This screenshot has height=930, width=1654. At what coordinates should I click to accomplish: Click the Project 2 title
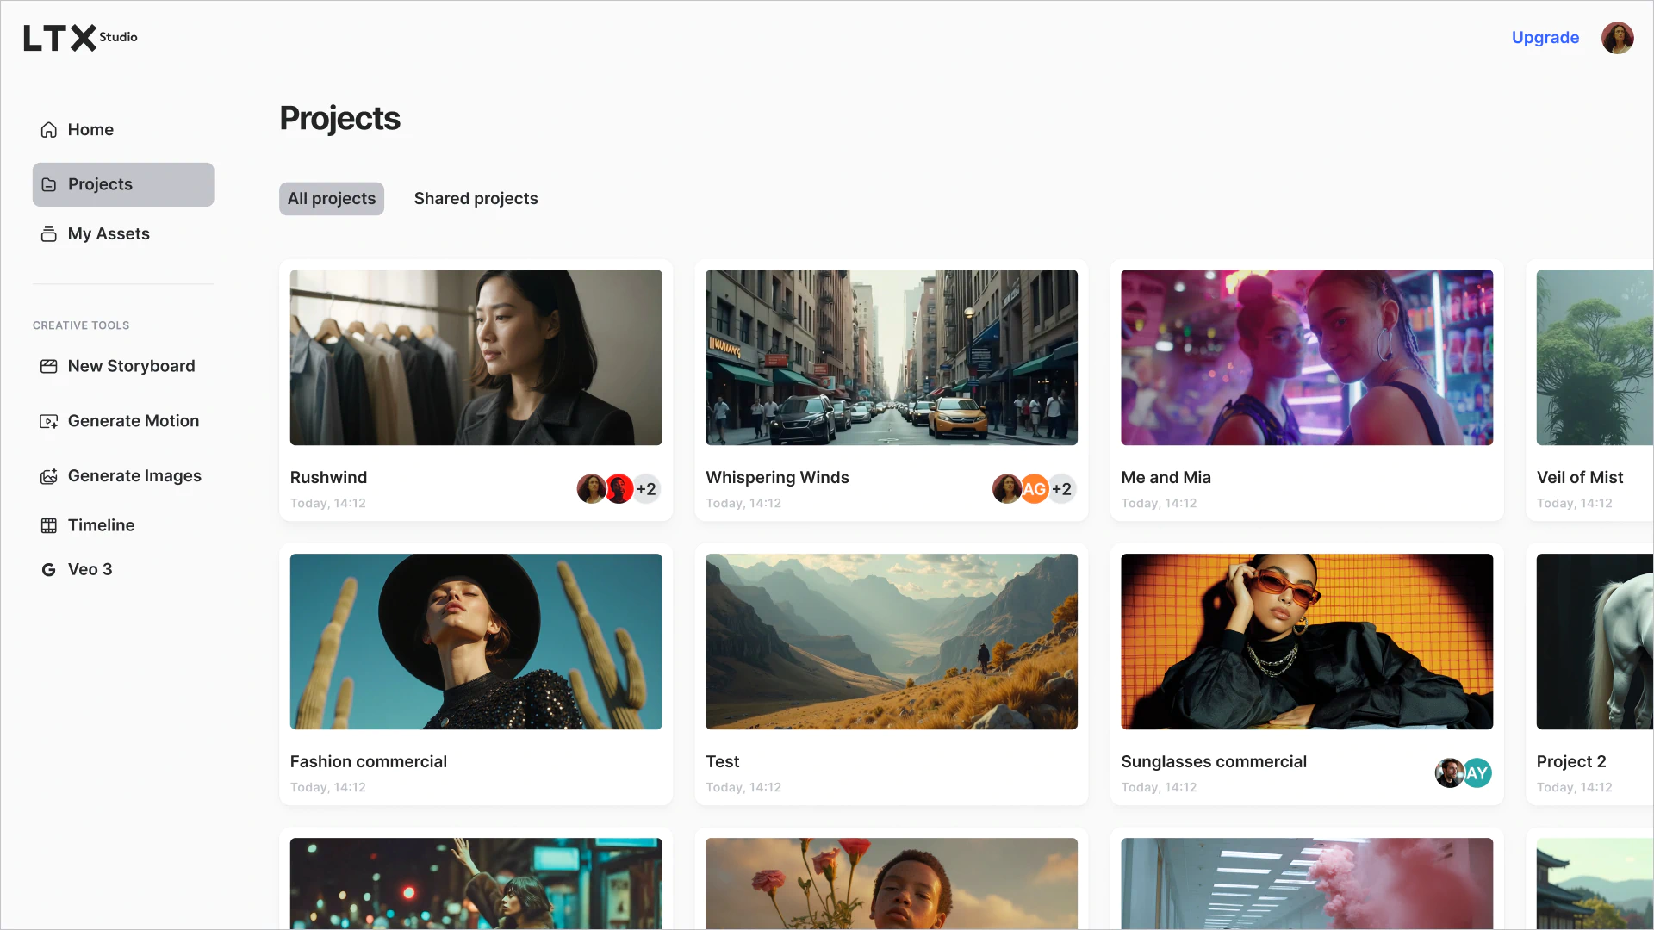1570,762
